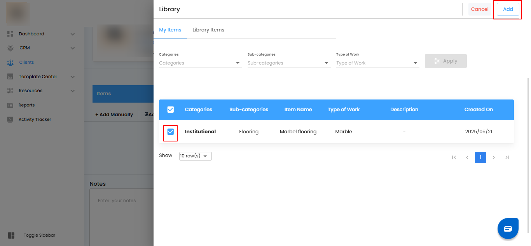Open Reports from the sidebar icon

coord(10,105)
